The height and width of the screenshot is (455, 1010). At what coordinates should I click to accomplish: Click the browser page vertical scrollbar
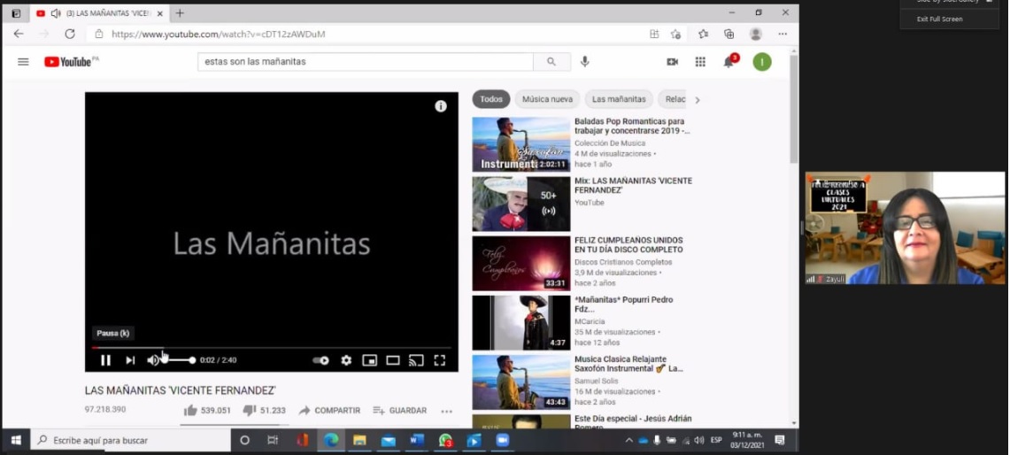coord(793,108)
